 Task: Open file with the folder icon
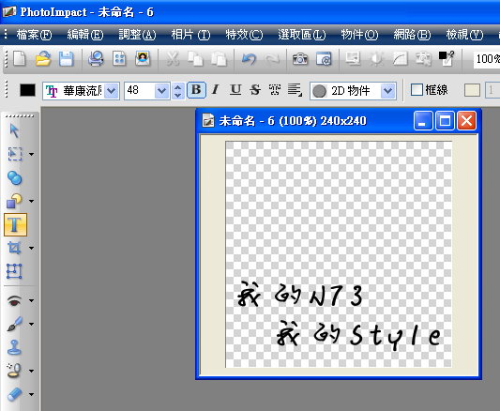[x=43, y=59]
